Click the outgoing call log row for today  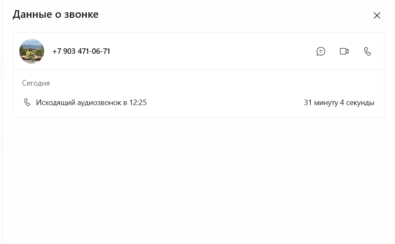(199, 103)
